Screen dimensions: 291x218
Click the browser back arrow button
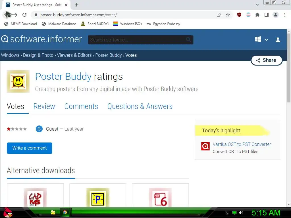[7, 15]
